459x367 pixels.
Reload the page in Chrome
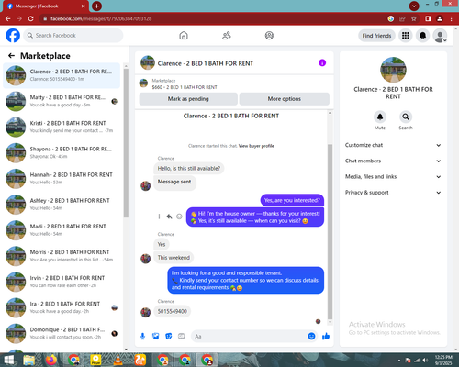[x=31, y=18]
